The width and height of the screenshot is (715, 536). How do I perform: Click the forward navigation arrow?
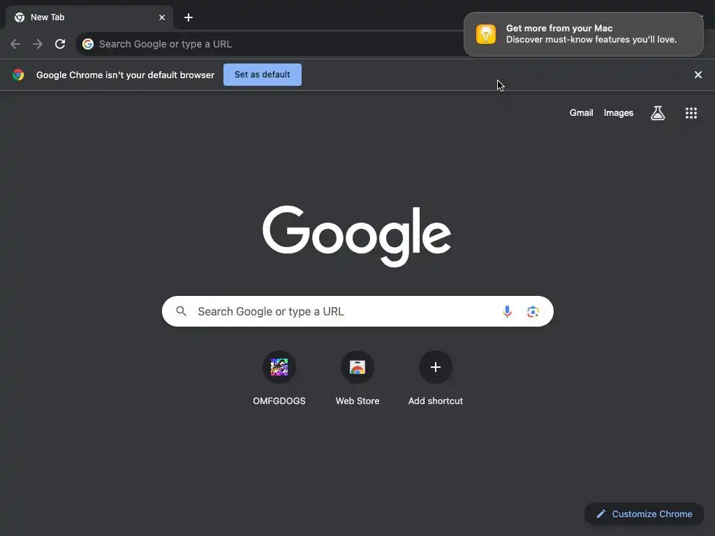coord(38,44)
